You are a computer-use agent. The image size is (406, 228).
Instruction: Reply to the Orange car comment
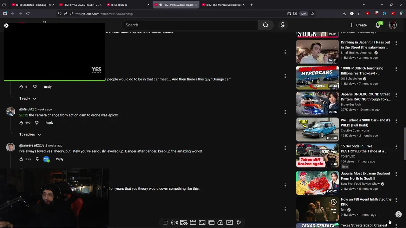pyautogui.click(x=48, y=87)
